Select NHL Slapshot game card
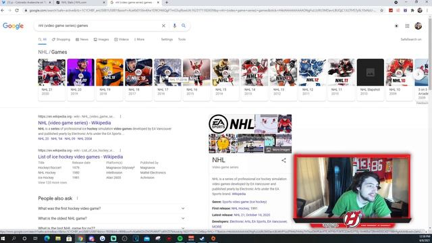Screen dimensions: 432x243 click(371, 80)
